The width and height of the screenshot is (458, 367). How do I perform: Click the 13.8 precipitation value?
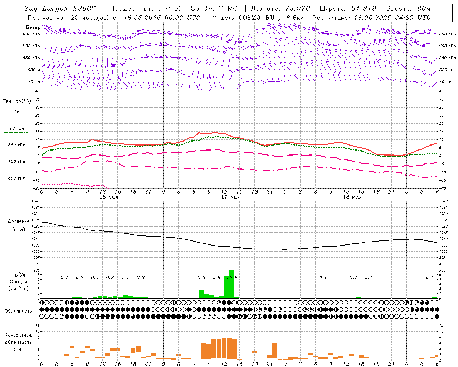232,277
